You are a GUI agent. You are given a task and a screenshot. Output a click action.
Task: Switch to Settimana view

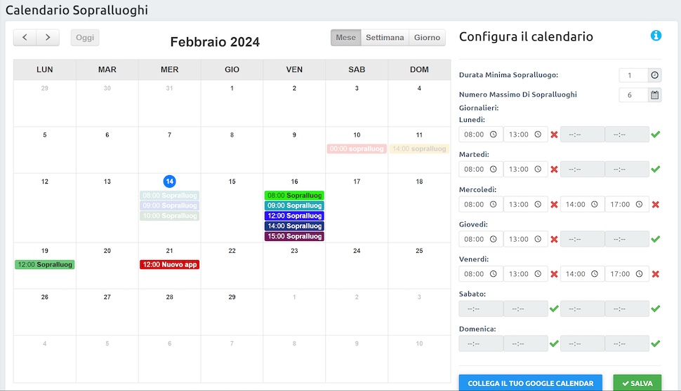click(x=385, y=37)
